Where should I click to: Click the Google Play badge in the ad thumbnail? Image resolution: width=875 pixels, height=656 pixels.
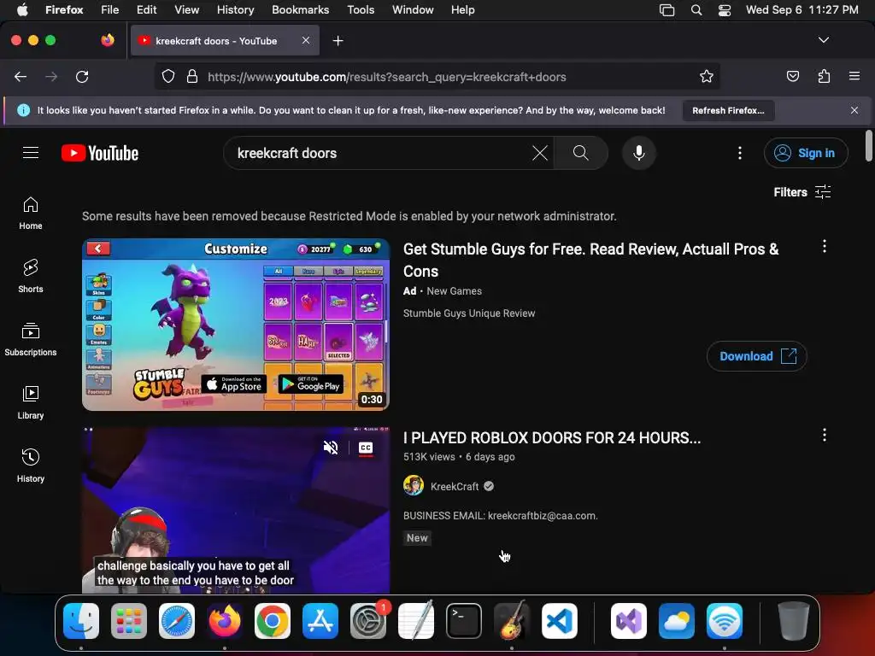(311, 384)
